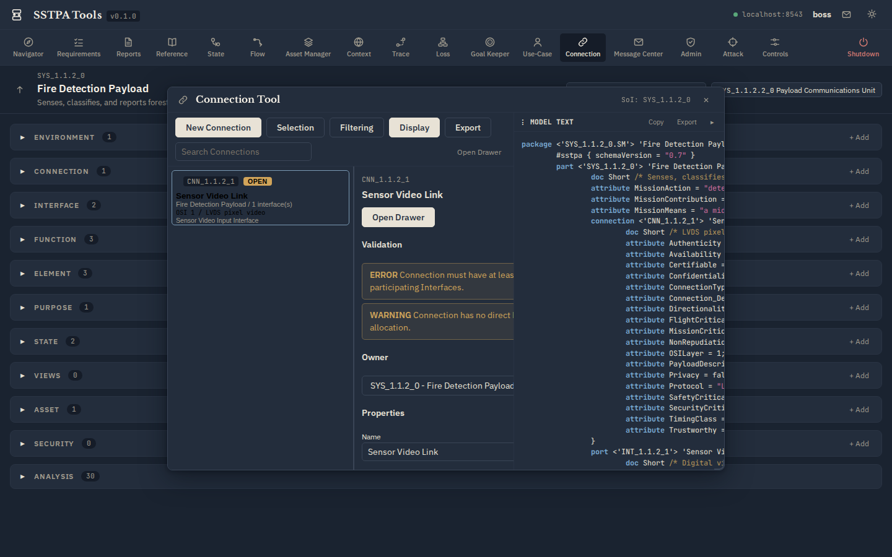The width and height of the screenshot is (892, 557).
Task: Toggle the light/dark theme sun icon
Action: coord(872,14)
